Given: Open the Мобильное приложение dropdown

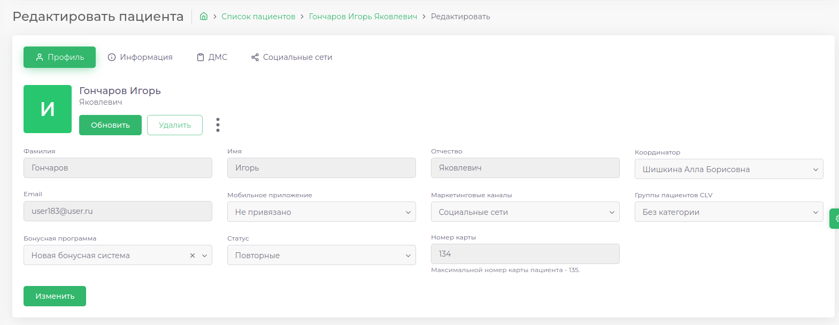Looking at the screenshot, I should pyautogui.click(x=321, y=212).
